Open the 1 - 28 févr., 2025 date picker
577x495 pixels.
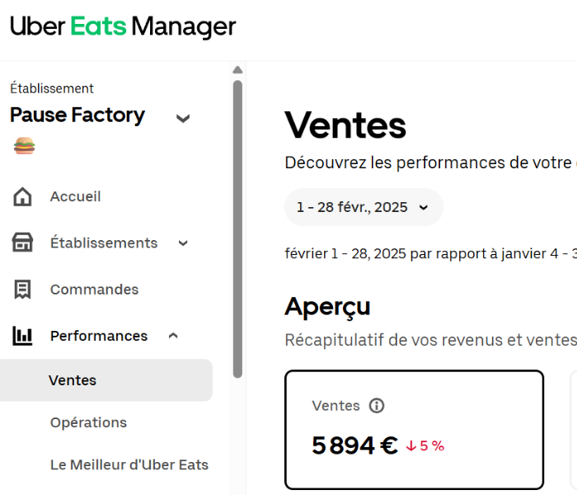click(364, 207)
